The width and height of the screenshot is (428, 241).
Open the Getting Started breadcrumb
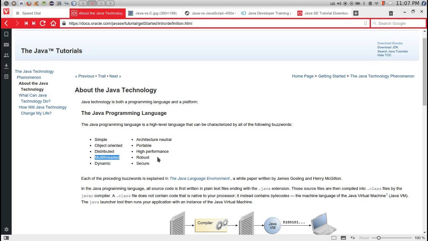click(332, 76)
